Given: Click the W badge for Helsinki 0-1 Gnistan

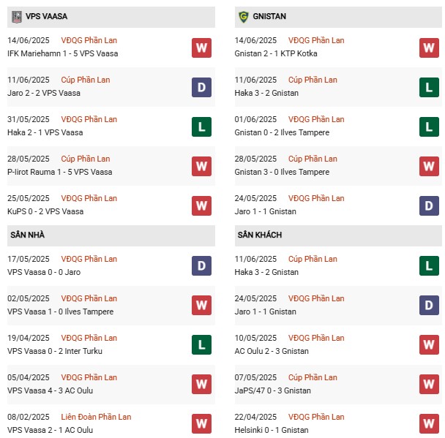Looking at the screenshot, I should click(x=429, y=424).
